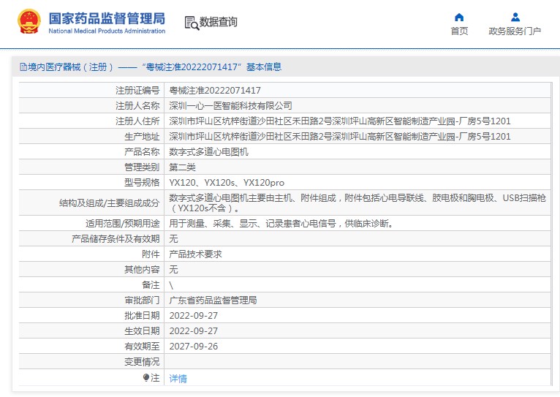Screen dimensions: 560x397
Task: Select the expiry date 2027-09-26
Action: tap(194, 347)
